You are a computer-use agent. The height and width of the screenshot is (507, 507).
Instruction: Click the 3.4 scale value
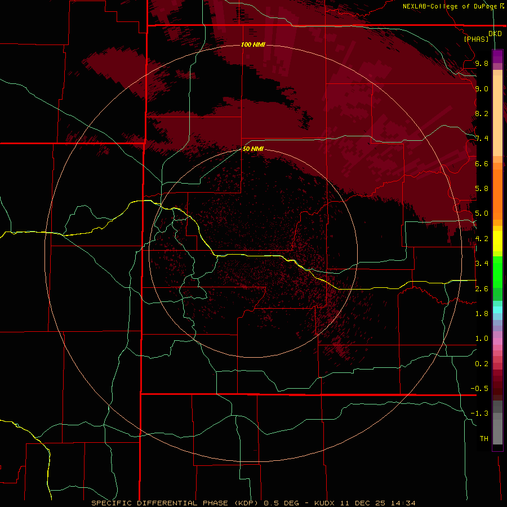pyautogui.click(x=482, y=264)
